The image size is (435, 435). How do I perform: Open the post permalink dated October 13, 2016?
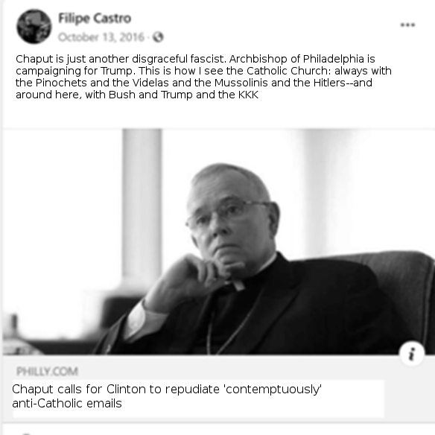tap(101, 37)
